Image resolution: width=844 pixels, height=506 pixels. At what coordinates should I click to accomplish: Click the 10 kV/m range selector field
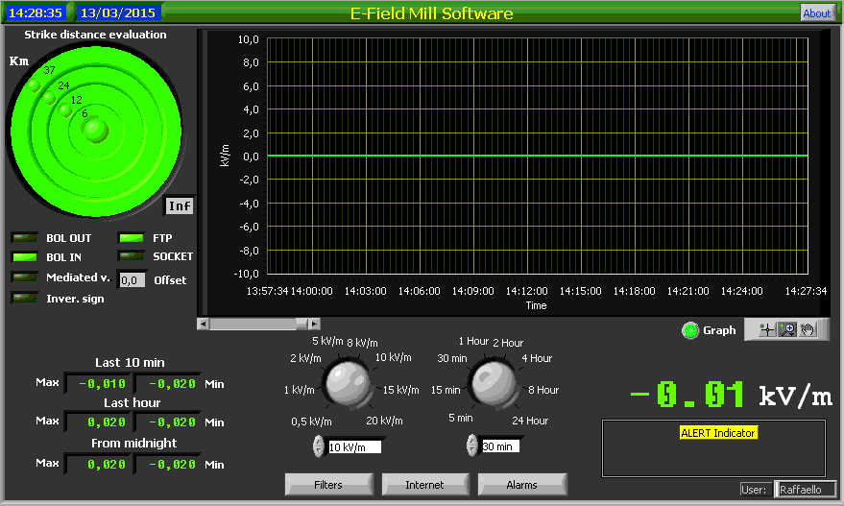354,446
